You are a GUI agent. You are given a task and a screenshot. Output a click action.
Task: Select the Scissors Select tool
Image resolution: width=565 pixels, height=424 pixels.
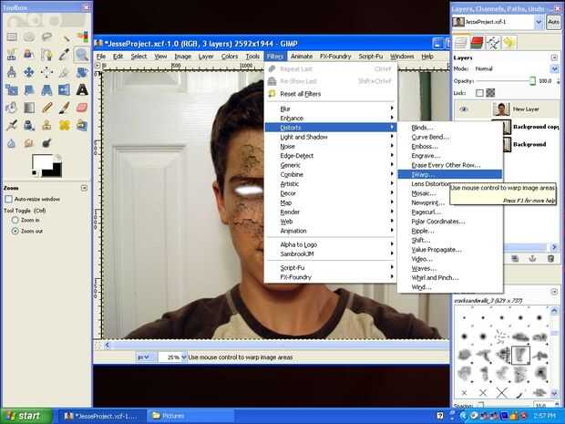point(12,55)
